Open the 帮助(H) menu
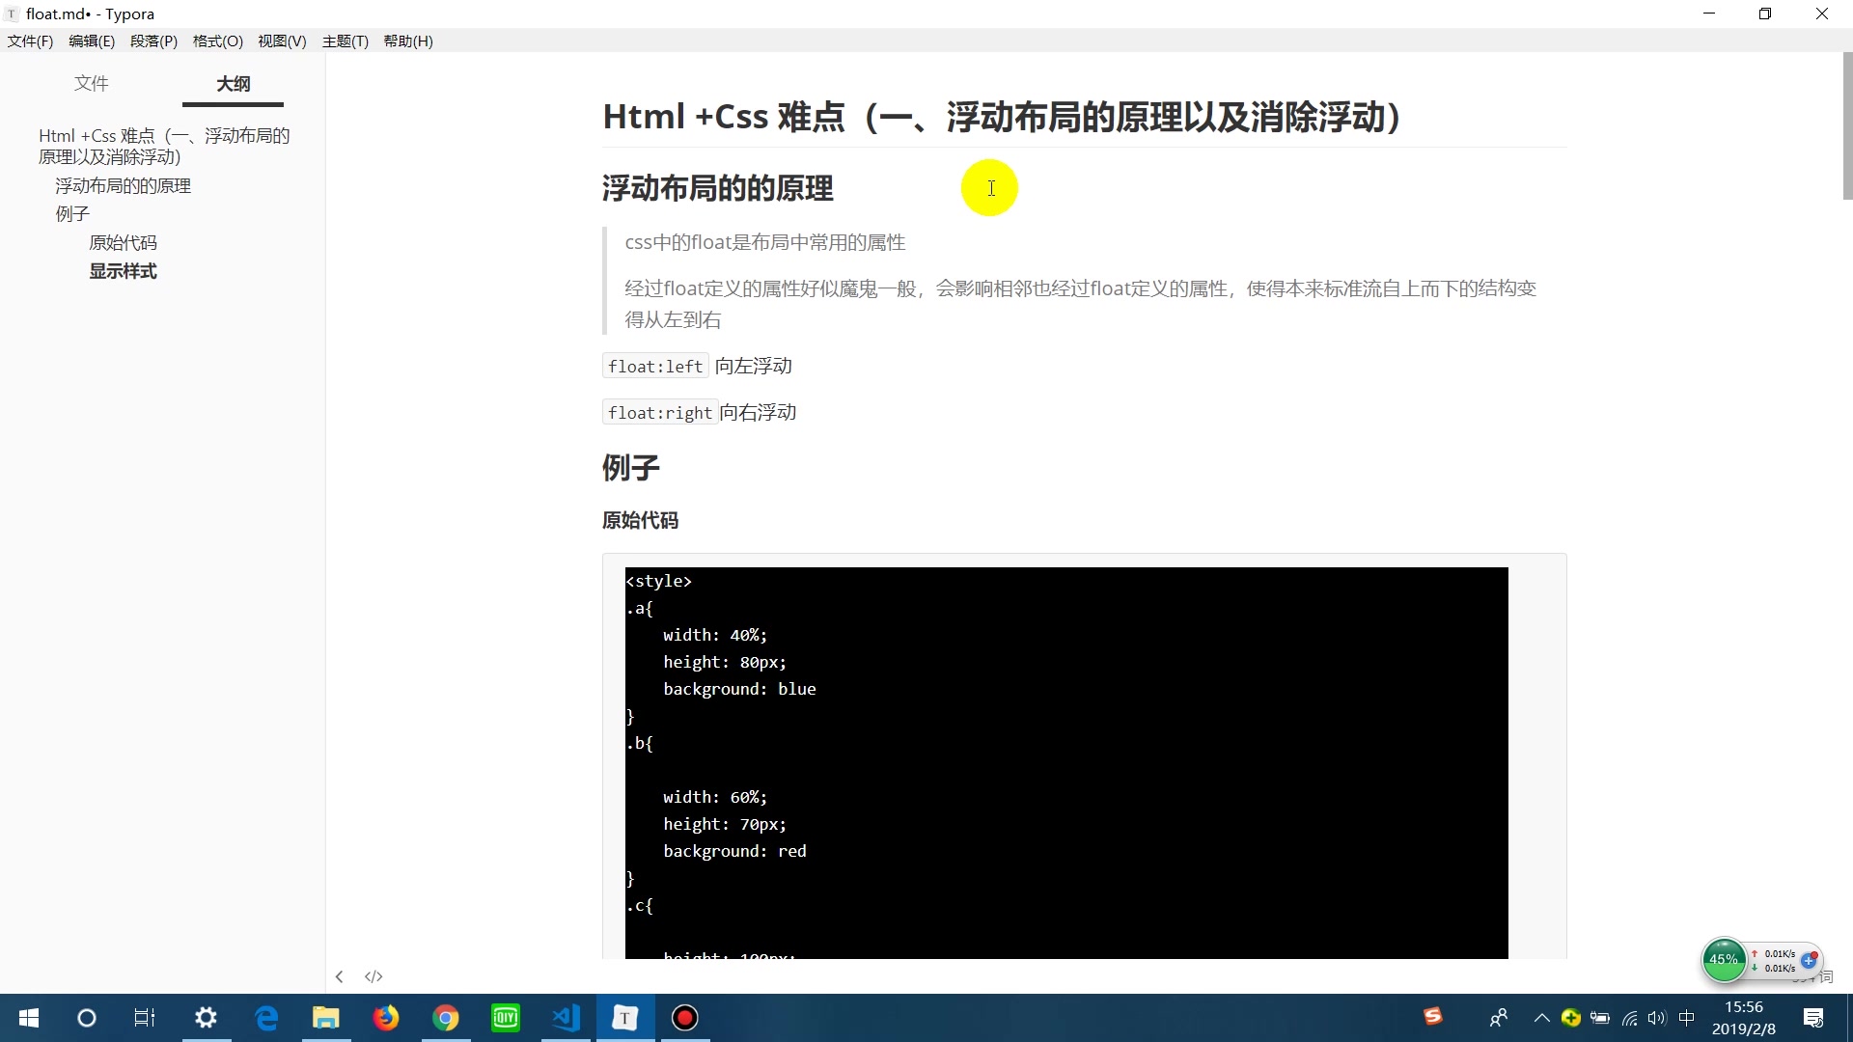This screenshot has width=1853, height=1042. 408,41
